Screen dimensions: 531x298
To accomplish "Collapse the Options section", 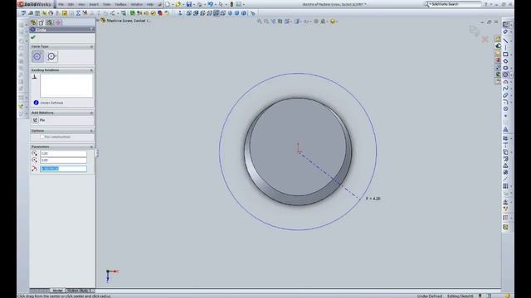I will pos(91,131).
